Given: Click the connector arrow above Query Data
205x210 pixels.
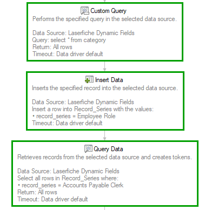Looking at the screenshot, I should pyautogui.click(x=104, y=136).
